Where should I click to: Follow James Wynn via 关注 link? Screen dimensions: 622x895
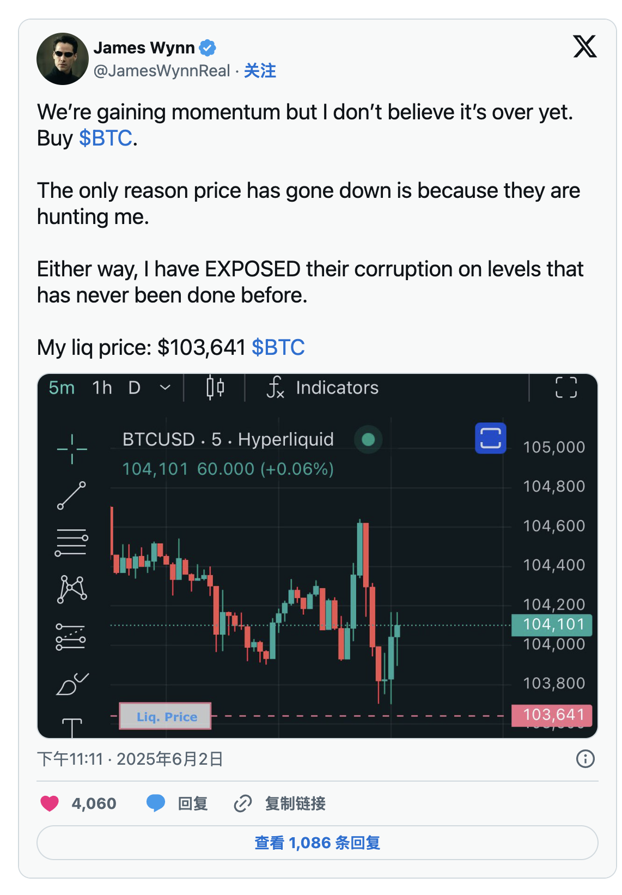260,71
